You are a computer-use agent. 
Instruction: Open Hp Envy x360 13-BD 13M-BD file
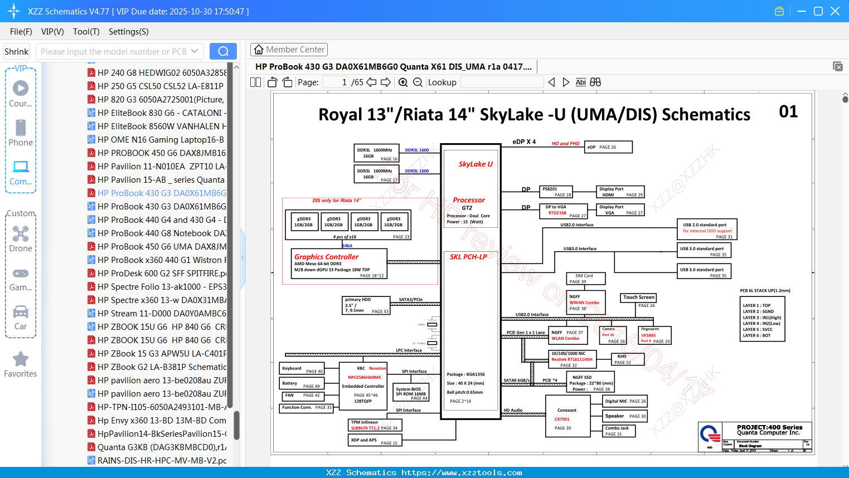157,420
